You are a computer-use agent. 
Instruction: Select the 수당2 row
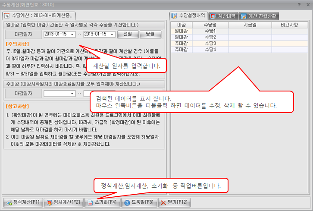239,38
